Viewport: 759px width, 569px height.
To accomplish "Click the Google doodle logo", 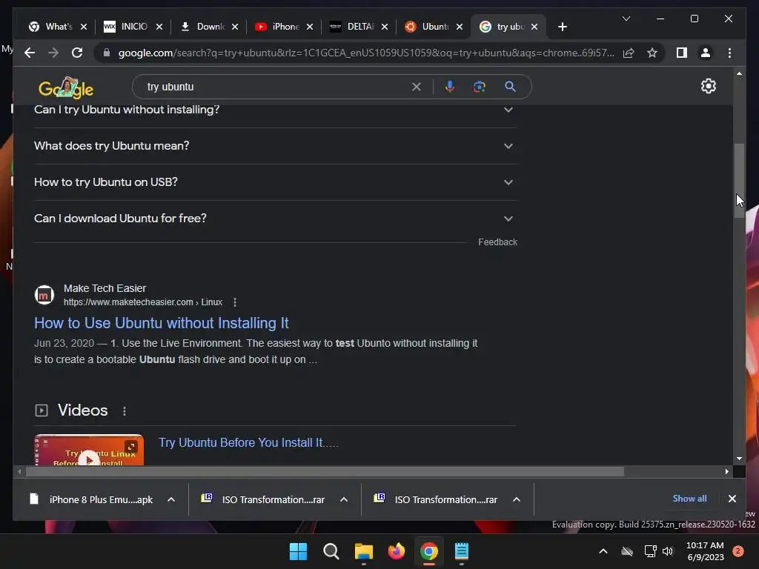I will click(x=66, y=87).
